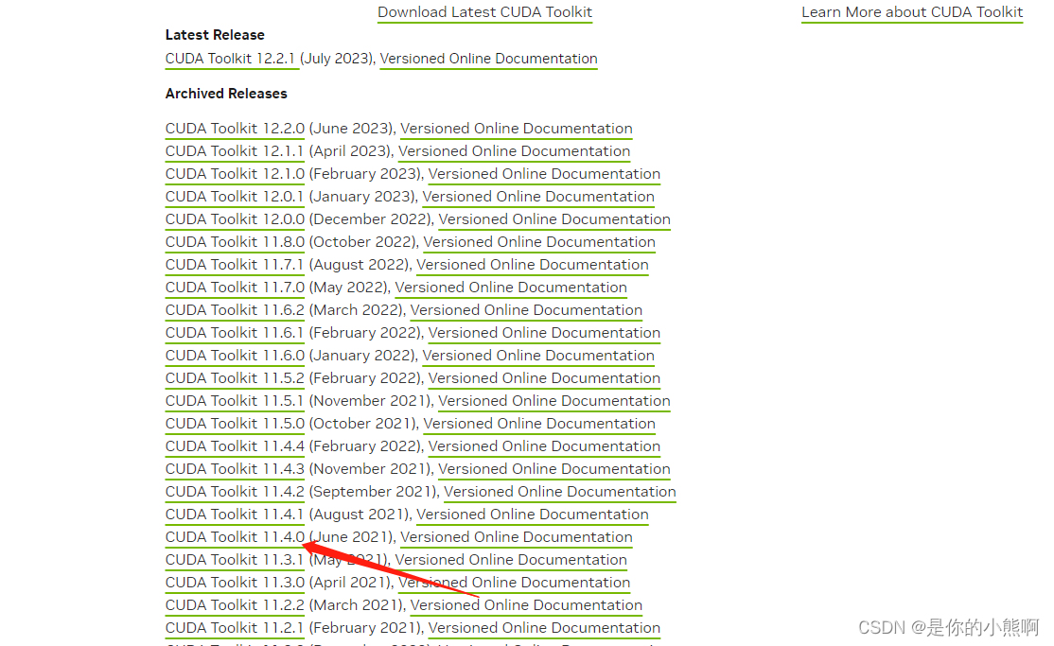Open Learn More about CUDA Toolkit link

point(911,12)
